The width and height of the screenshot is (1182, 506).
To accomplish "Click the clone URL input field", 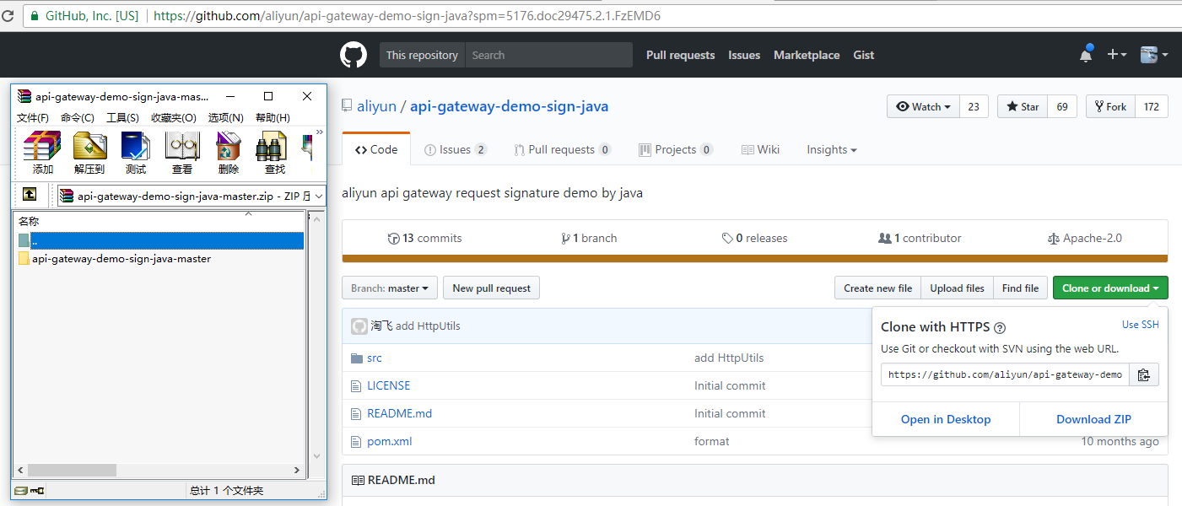I will point(1005,374).
